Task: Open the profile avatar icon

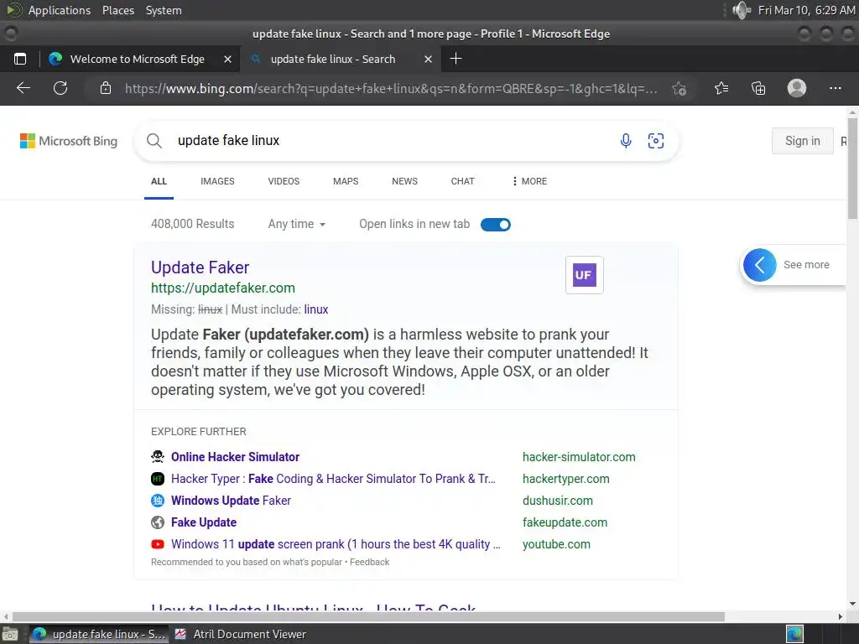Action: (797, 87)
